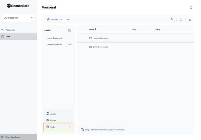Sort by Name column header

(91, 29)
